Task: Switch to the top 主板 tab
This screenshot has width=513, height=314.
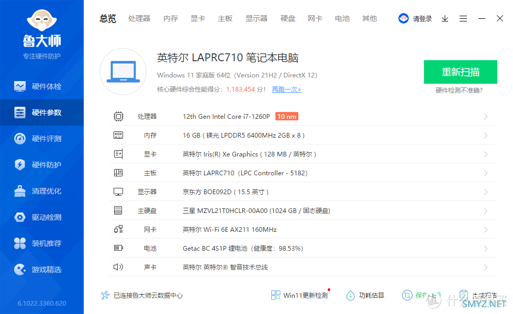Action: tap(225, 19)
